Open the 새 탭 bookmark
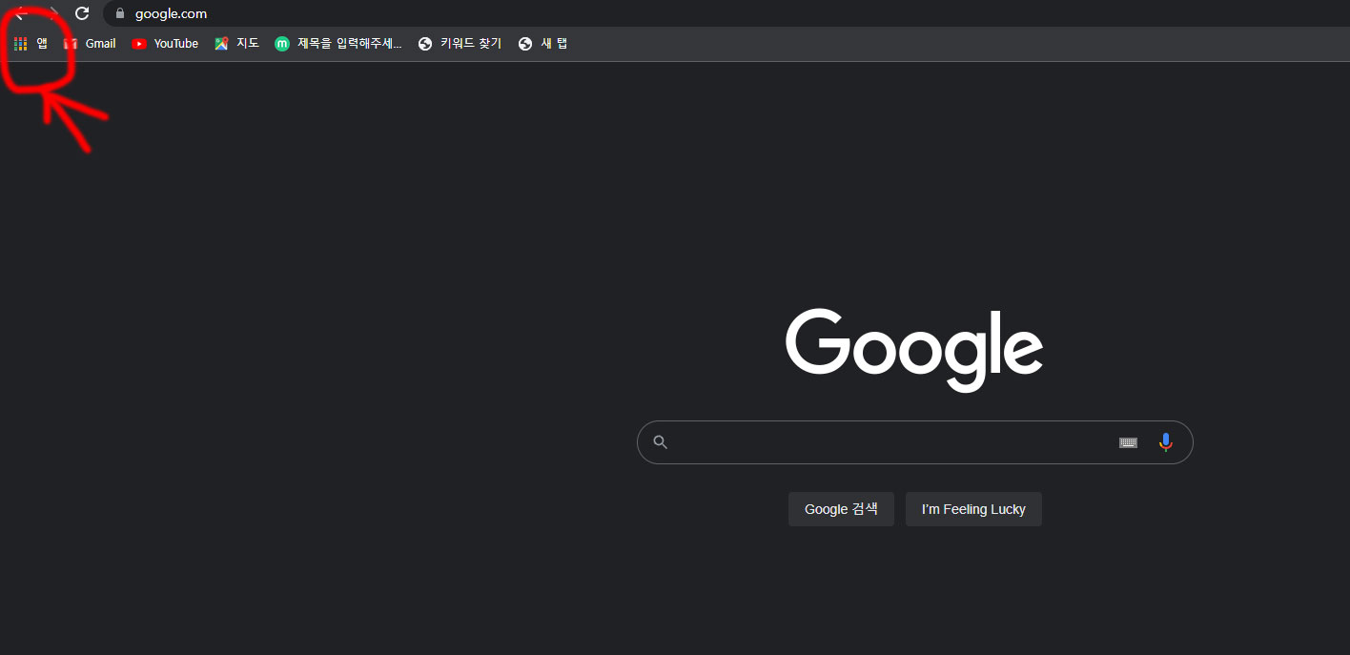This screenshot has height=655, width=1350. point(542,44)
